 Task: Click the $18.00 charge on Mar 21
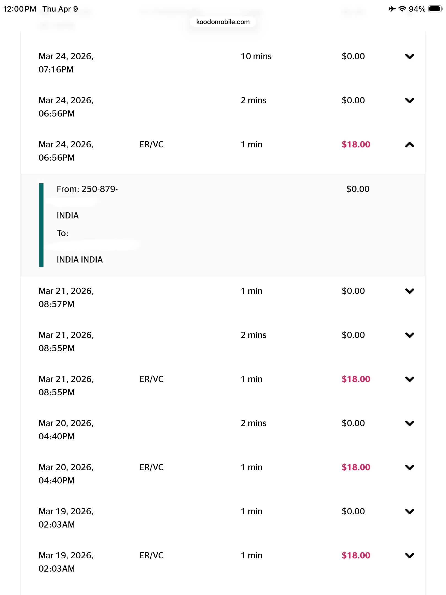tap(356, 379)
